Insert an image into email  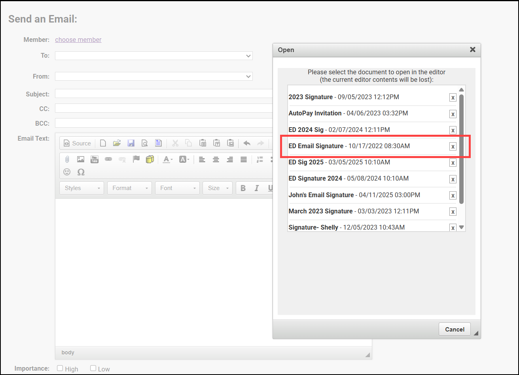tap(81, 159)
